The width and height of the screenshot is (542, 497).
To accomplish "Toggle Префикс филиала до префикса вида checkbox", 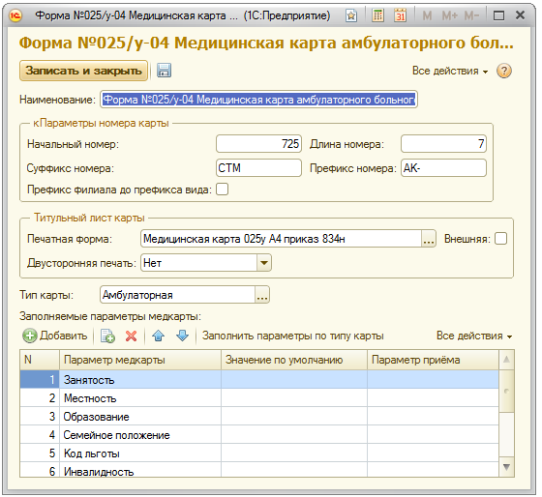I will coord(223,190).
